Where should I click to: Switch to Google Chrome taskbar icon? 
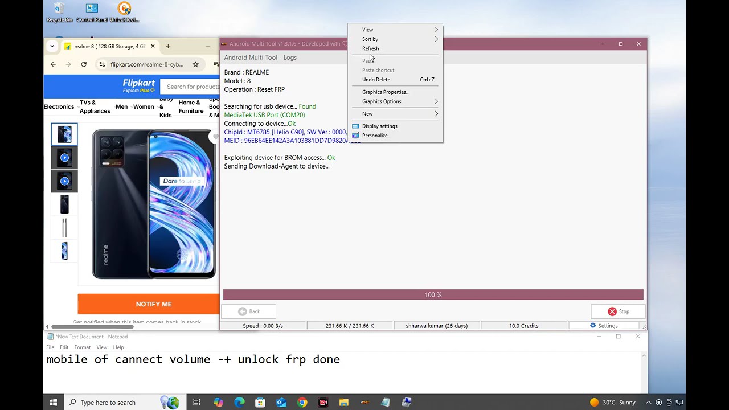click(302, 403)
